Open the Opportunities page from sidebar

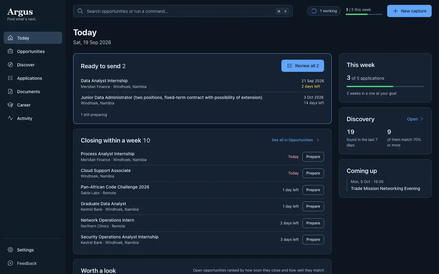click(x=33, y=51)
